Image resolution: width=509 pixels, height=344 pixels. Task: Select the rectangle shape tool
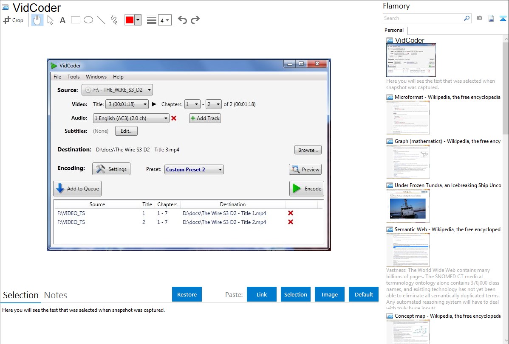75,20
